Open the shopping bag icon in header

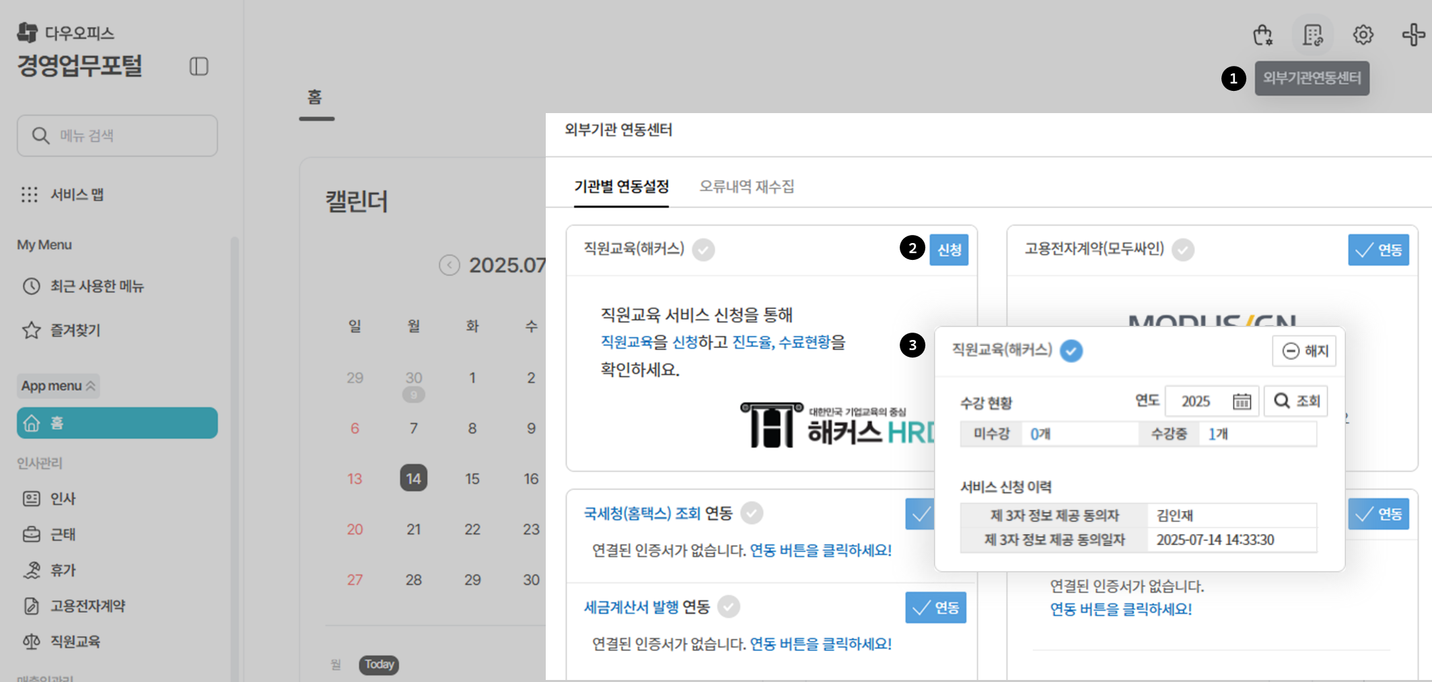pyautogui.click(x=1262, y=34)
